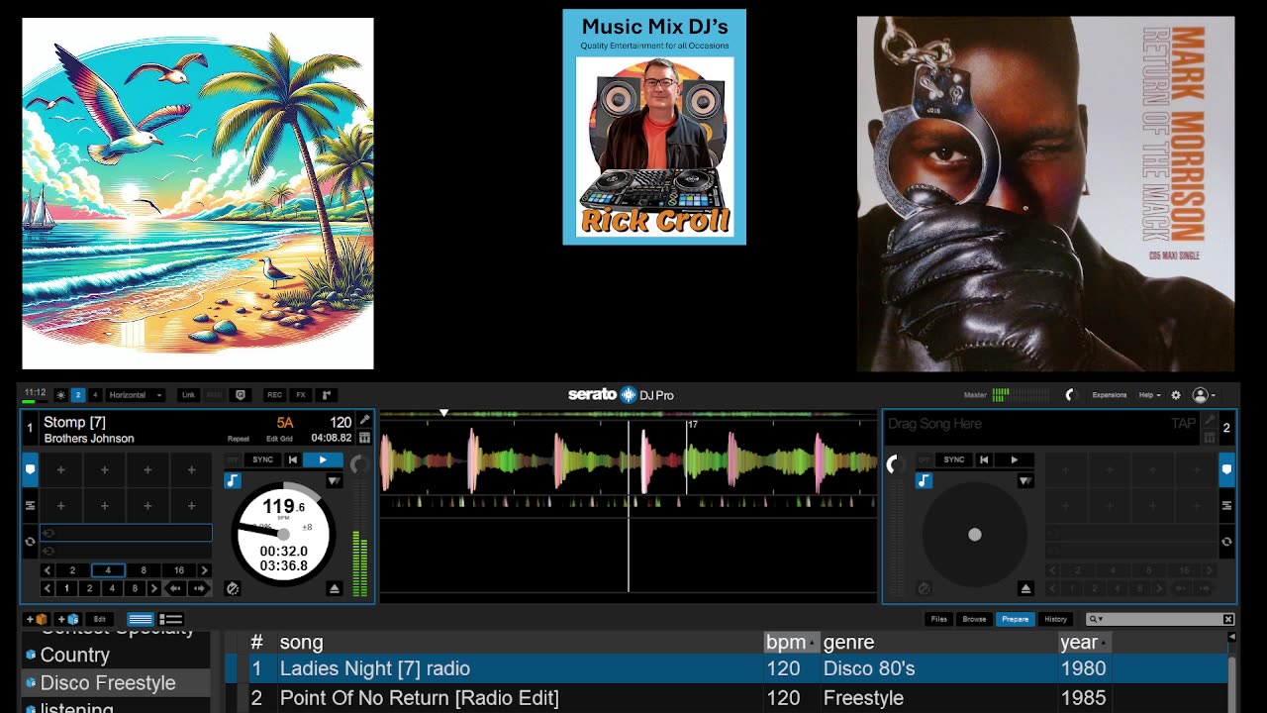Click right arrow of beat jump size row on deck 1
The width and height of the screenshot is (1267, 713).
tap(153, 588)
